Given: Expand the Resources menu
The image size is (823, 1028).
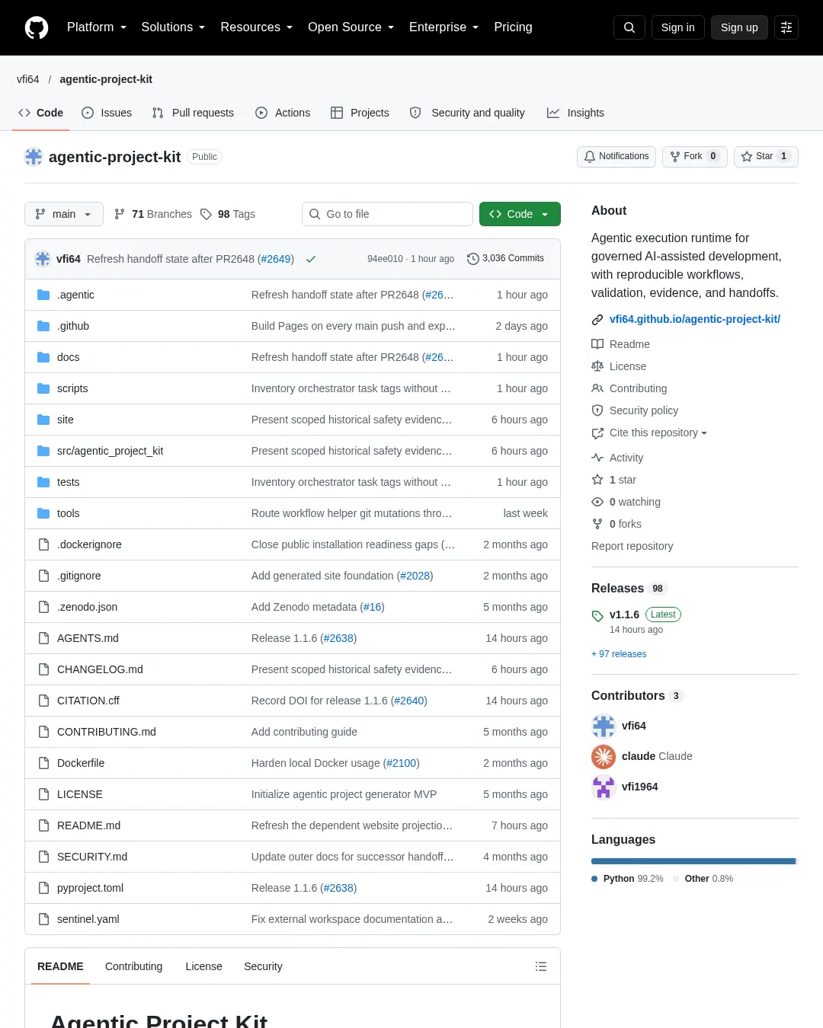Looking at the screenshot, I should pos(256,27).
